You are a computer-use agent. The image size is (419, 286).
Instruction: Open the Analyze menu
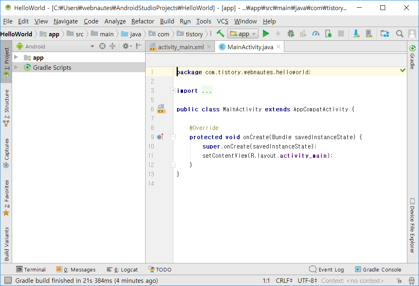click(115, 21)
